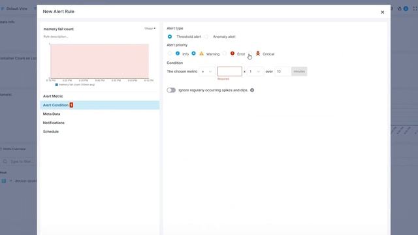Click Hosts Overview heading in background dashboard
Viewport: 418px width, 235px height.
[x=14, y=149]
